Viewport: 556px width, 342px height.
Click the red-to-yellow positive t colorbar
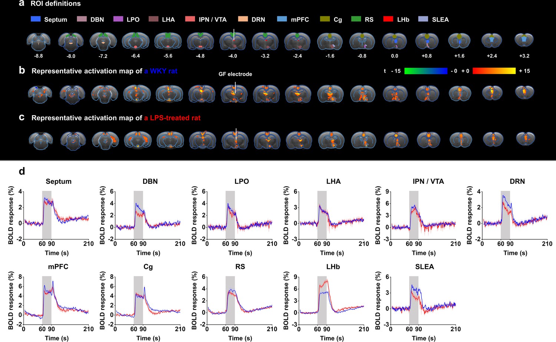tap(494, 71)
